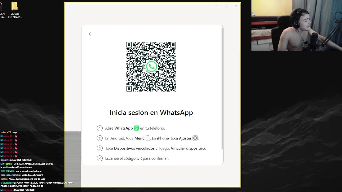The width and height of the screenshot is (342, 192).
Task: Click the scrollbar of login panel
Action: (x=222, y=88)
